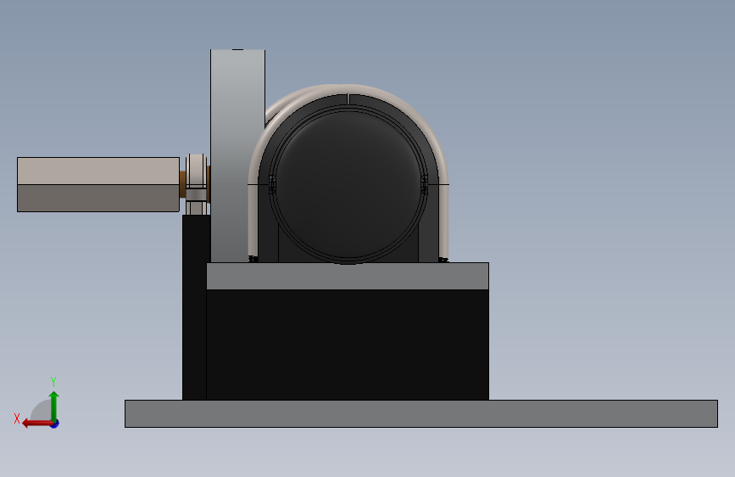Viewport: 735px width, 477px height.
Task: Select the narrow black column beside box
Action: [194, 307]
